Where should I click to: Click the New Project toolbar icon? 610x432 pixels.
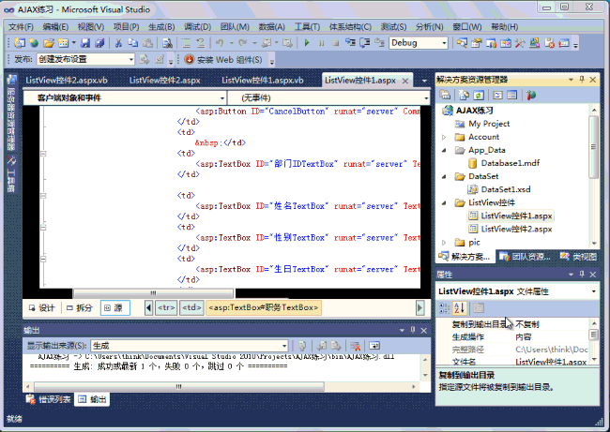(x=20, y=43)
